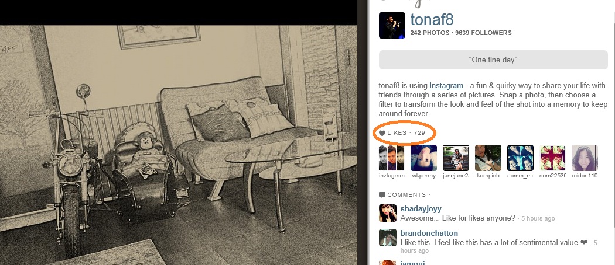View midori110 liker avatar
Screen dimensions: 615x265
585,158
